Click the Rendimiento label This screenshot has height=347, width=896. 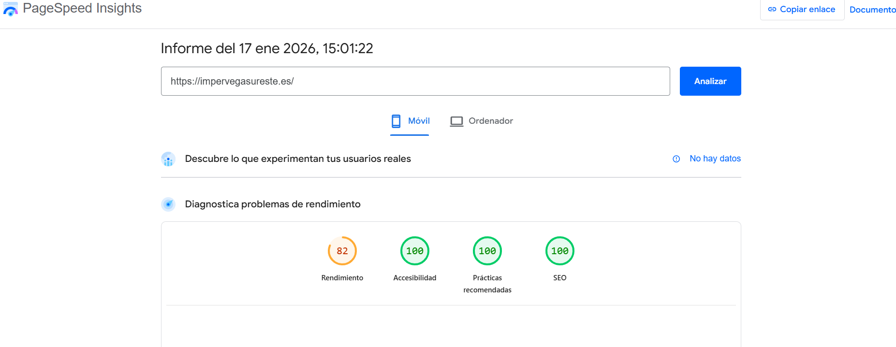click(x=342, y=278)
